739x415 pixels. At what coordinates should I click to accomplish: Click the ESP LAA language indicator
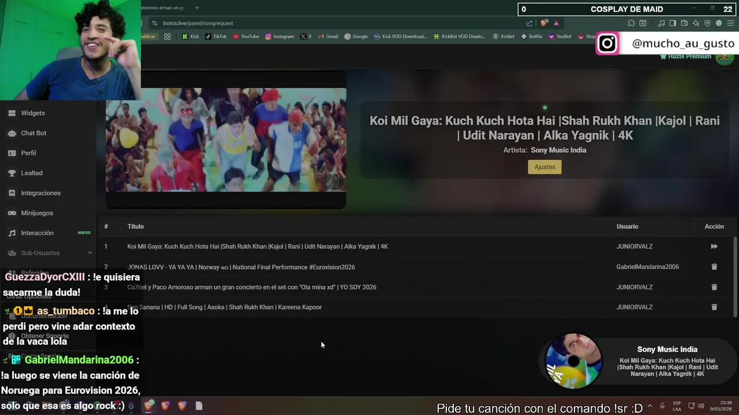pos(677,406)
